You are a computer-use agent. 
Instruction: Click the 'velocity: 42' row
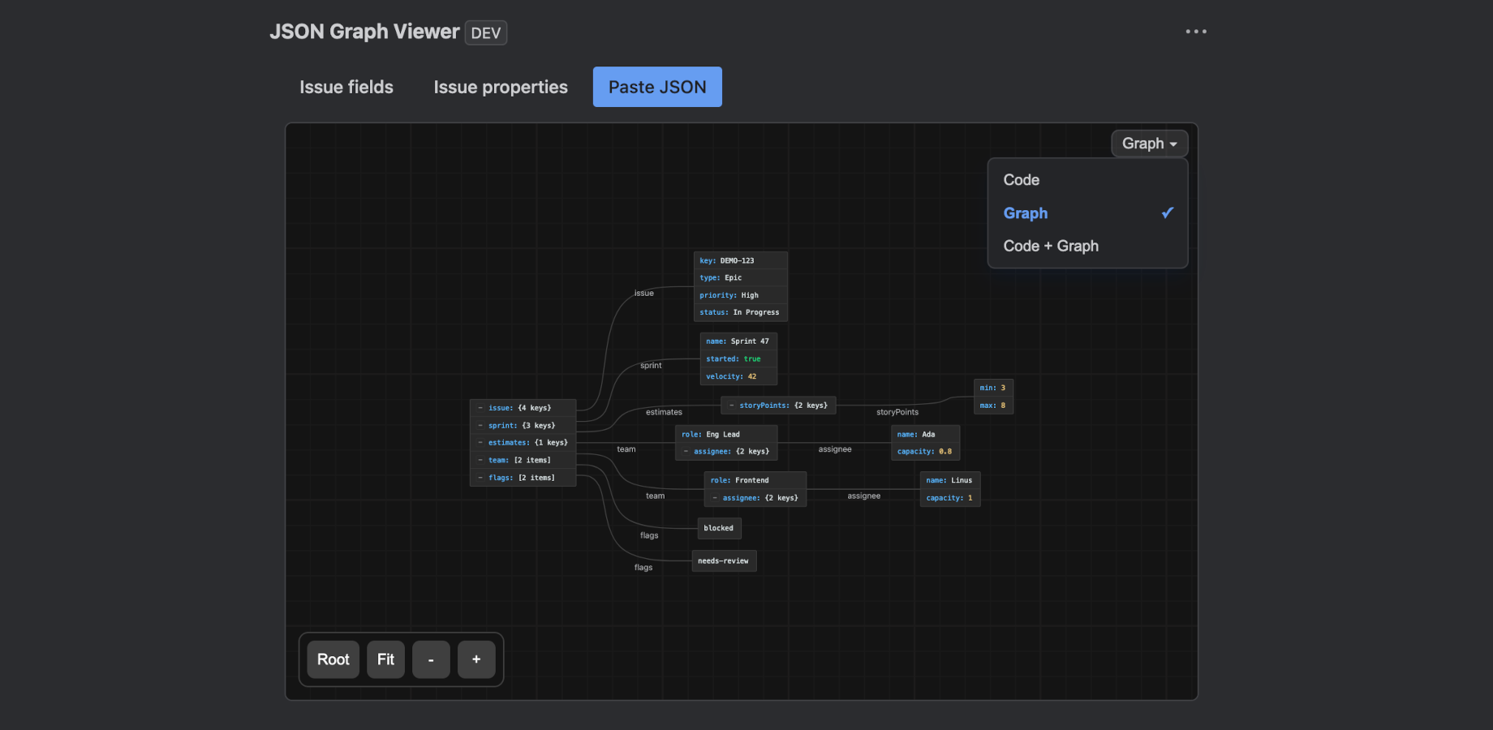[738, 376]
